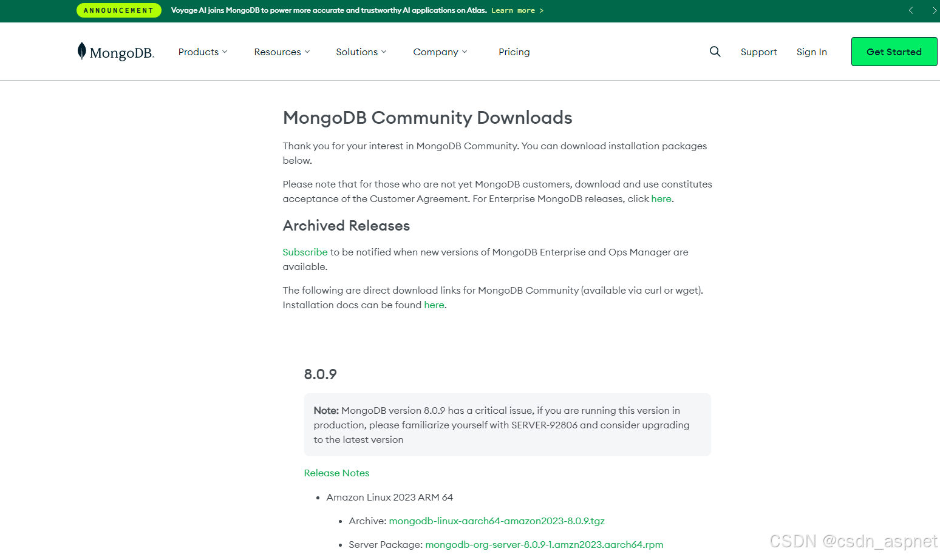Click Sign In in the header
Image resolution: width=940 pixels, height=557 pixels.
click(811, 52)
